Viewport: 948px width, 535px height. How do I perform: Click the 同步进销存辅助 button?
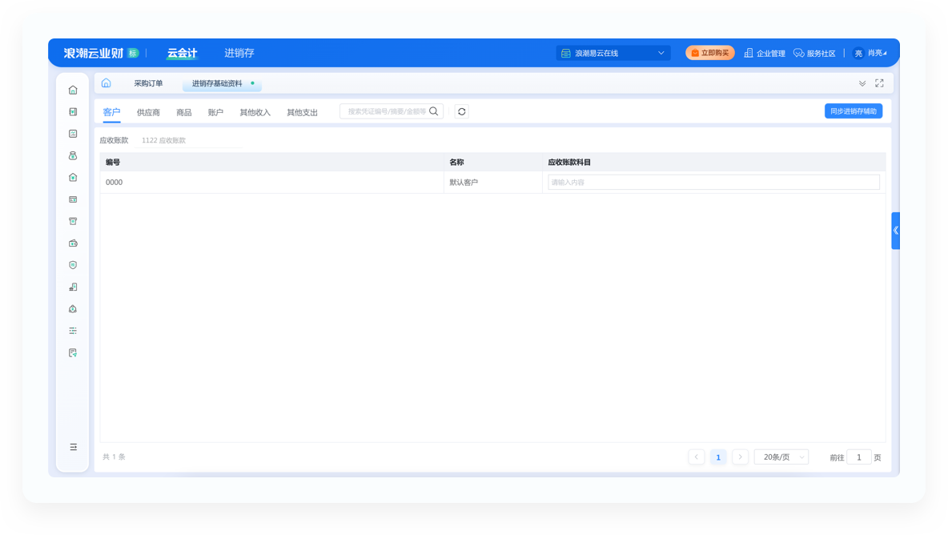853,111
